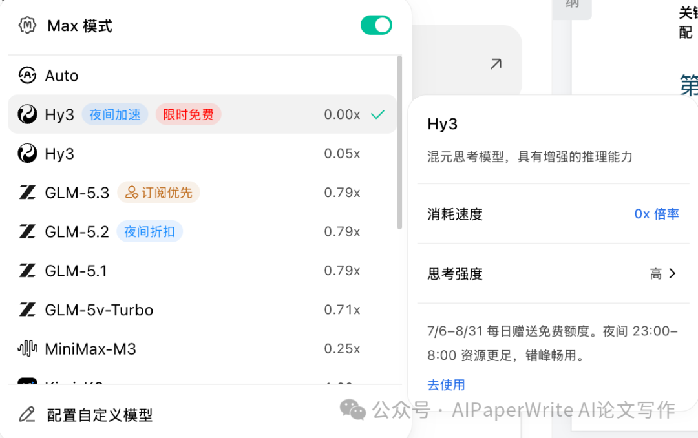The width and height of the screenshot is (698, 438).
Task: Click the Hy3 title in the detail panel
Action: (442, 124)
